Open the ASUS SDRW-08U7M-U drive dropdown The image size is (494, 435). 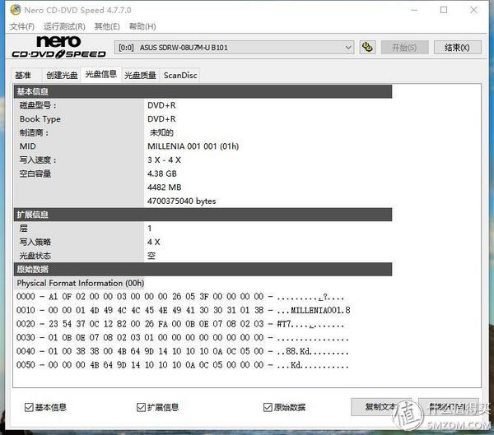(234, 48)
